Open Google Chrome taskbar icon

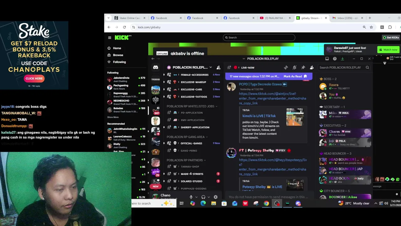coord(266,203)
